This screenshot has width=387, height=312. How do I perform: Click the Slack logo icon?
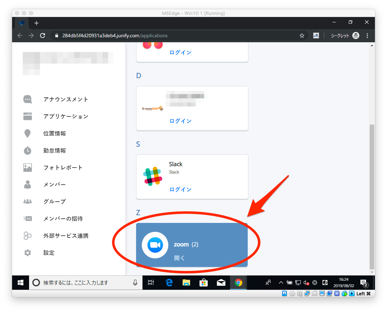(153, 176)
